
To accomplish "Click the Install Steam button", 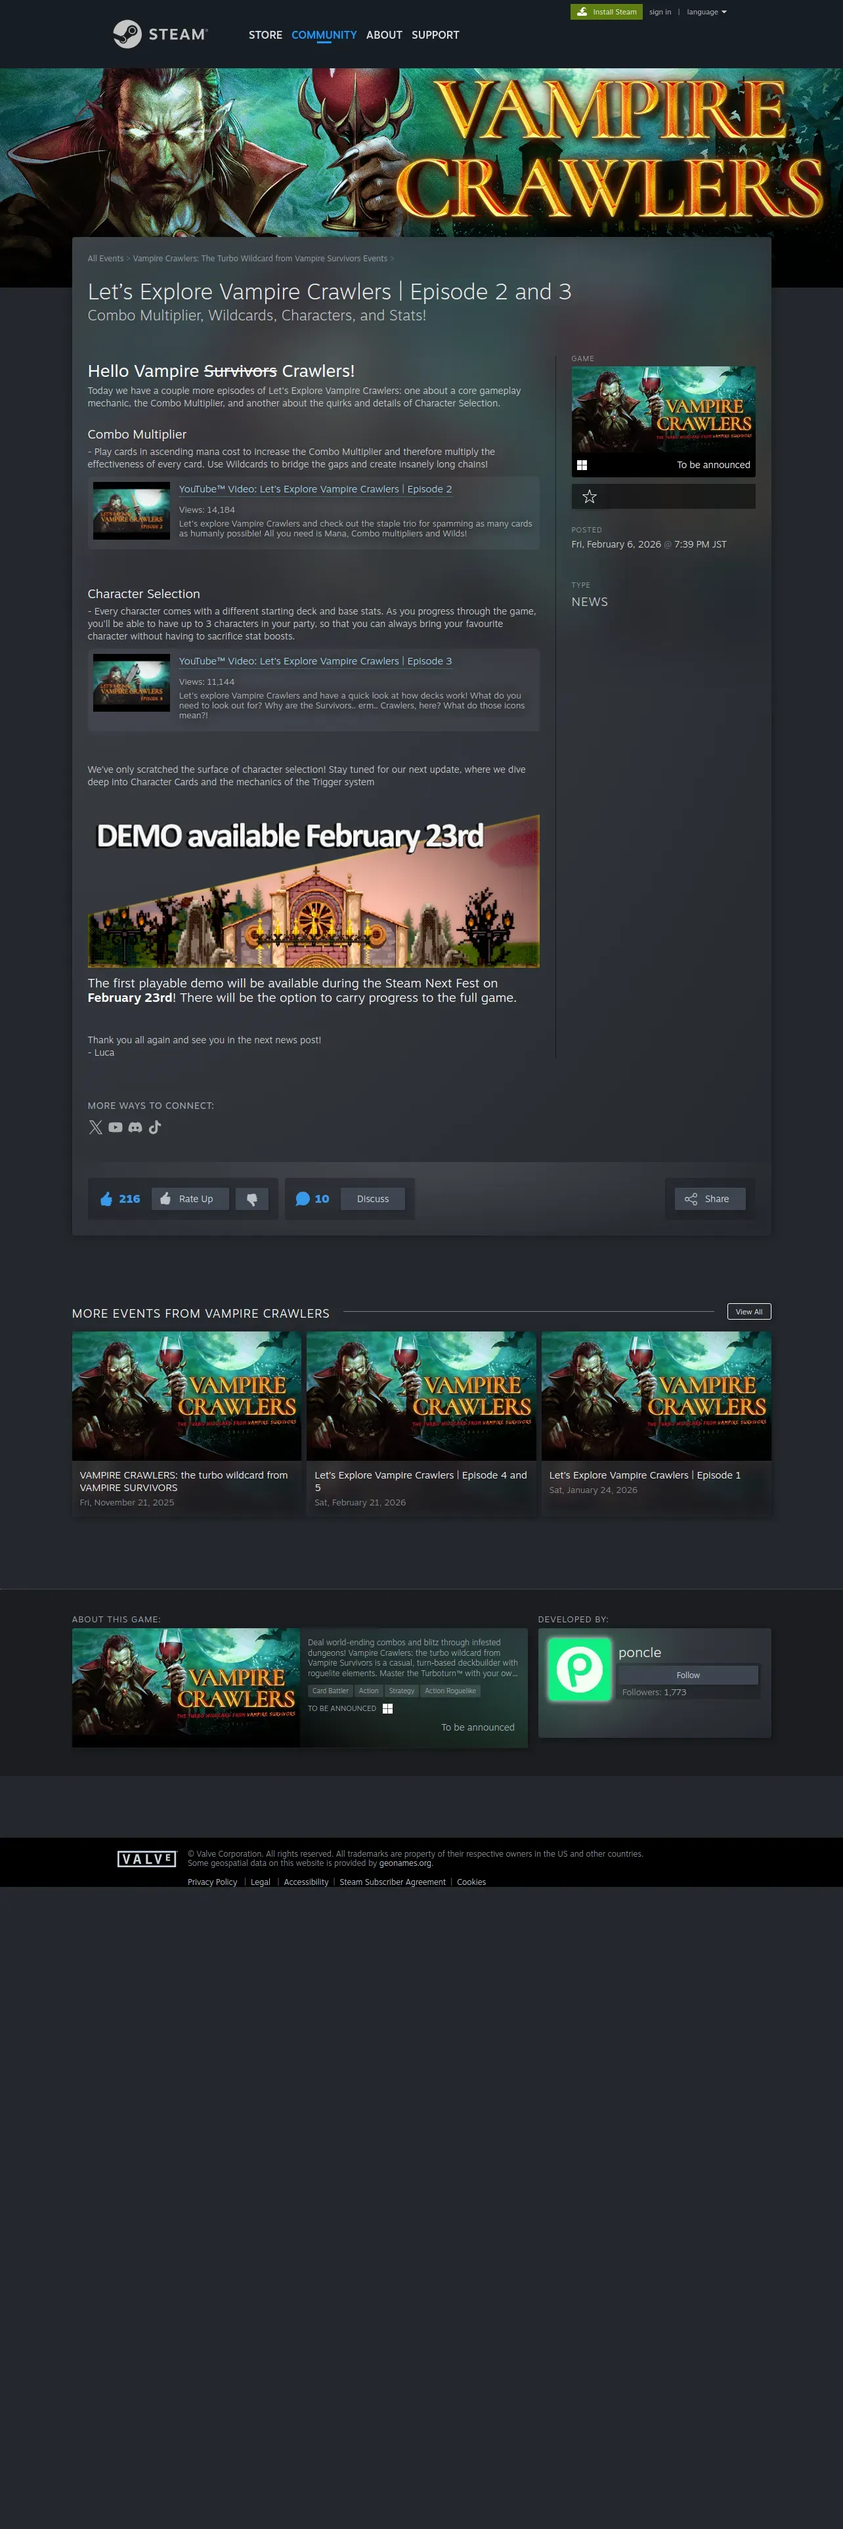I will (607, 12).
